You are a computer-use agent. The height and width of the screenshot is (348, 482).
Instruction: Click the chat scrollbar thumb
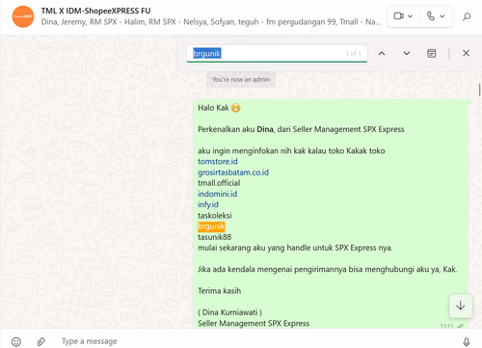(x=480, y=90)
